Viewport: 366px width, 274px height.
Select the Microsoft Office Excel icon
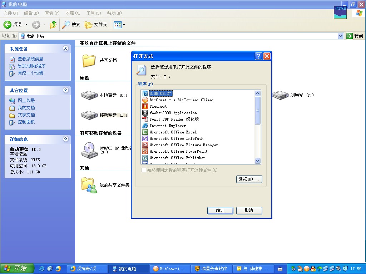tap(145, 132)
